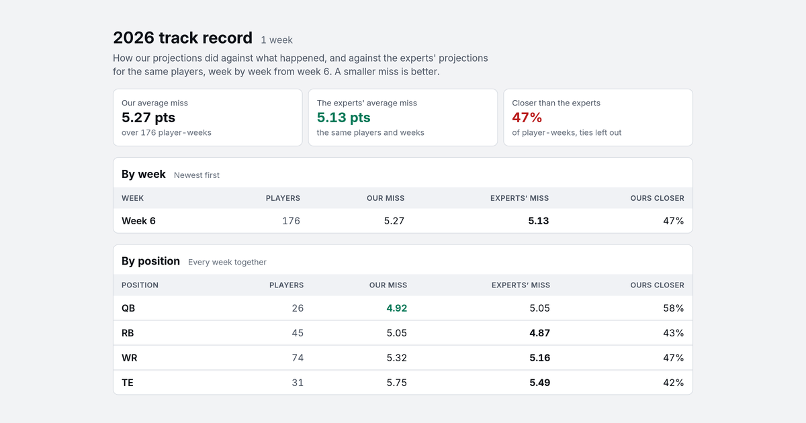806x423 pixels.
Task: Click the 'By position' section title
Action: point(150,261)
